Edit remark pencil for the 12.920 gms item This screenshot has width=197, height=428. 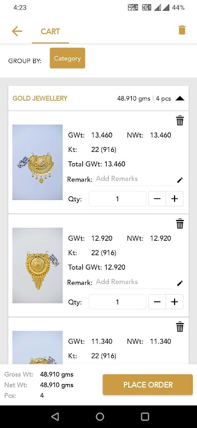click(180, 284)
